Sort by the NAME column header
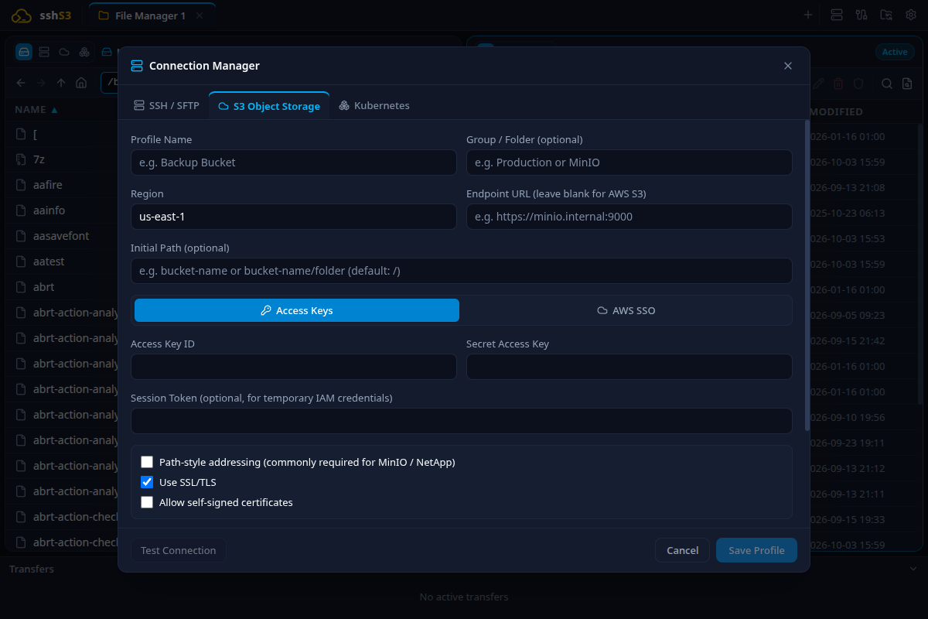This screenshot has width=928, height=619. (36, 110)
